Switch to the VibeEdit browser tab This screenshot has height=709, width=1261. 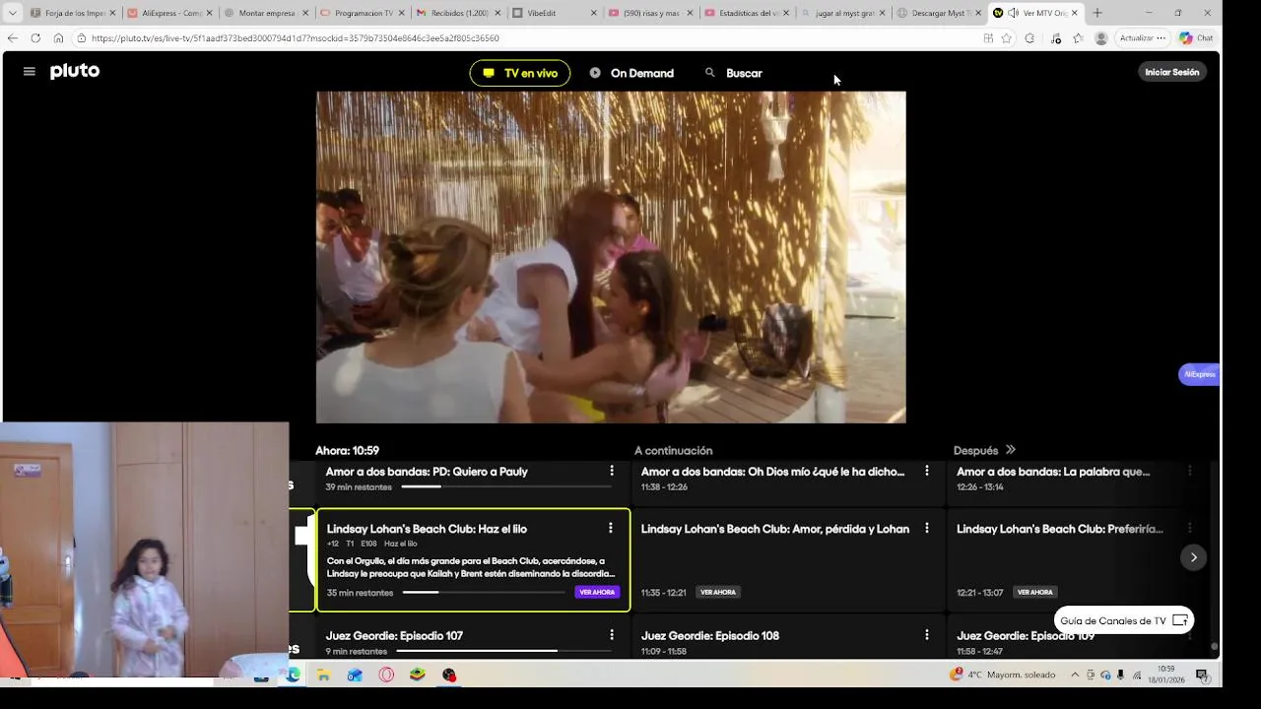pyautogui.click(x=556, y=13)
